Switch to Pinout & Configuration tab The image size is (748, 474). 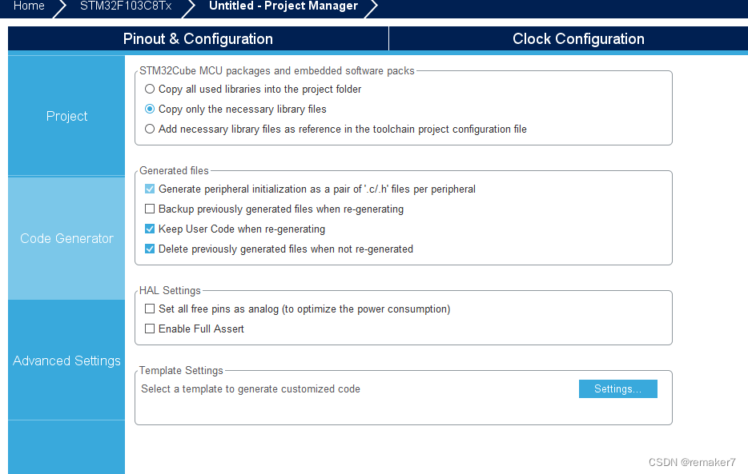[x=198, y=38]
